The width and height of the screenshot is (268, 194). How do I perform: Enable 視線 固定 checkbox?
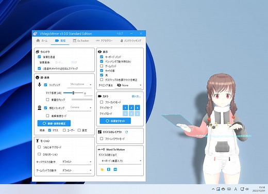79,130
